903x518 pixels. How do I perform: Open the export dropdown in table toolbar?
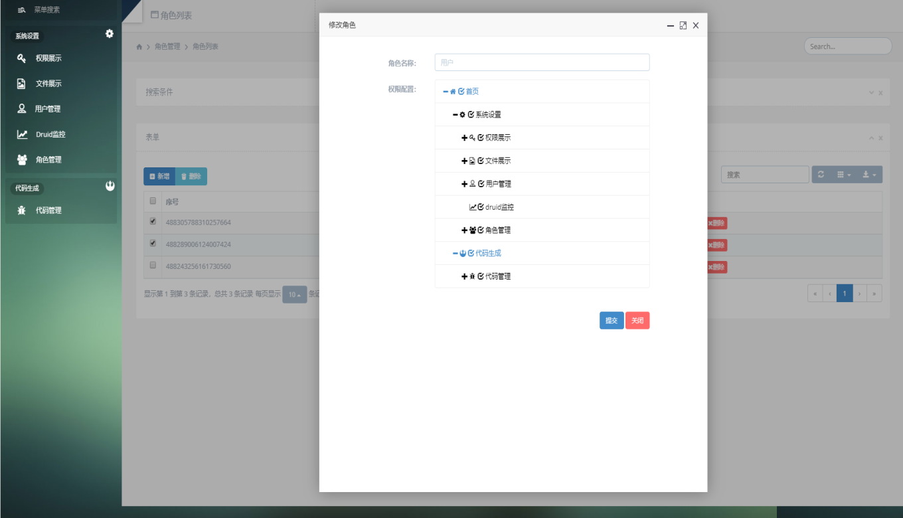pyautogui.click(x=868, y=175)
